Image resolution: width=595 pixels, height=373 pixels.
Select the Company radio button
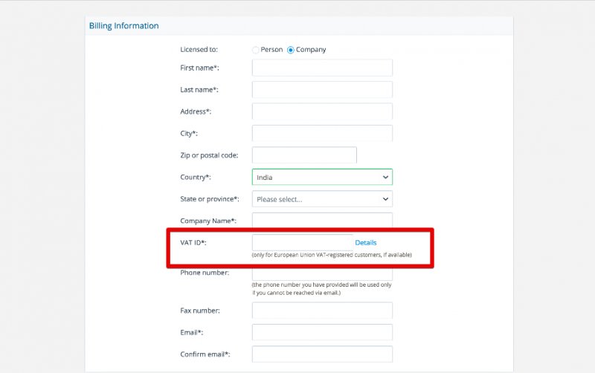point(291,50)
